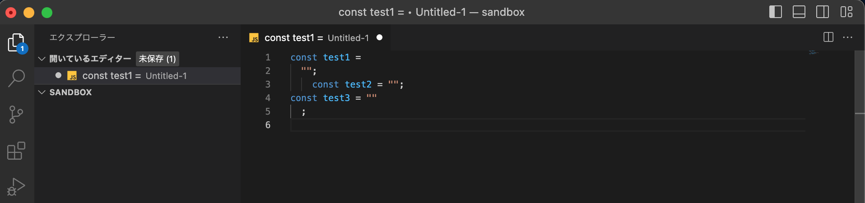Open the Source Control view
The height and width of the screenshot is (203, 865).
[x=16, y=115]
